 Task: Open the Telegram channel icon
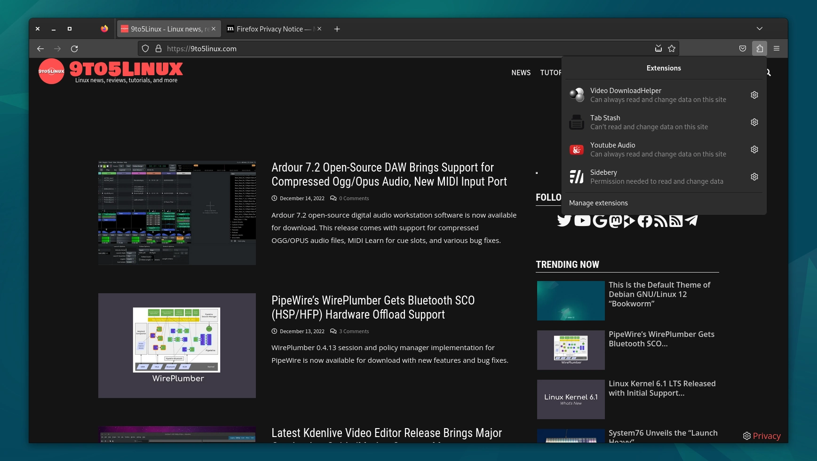coord(691,220)
